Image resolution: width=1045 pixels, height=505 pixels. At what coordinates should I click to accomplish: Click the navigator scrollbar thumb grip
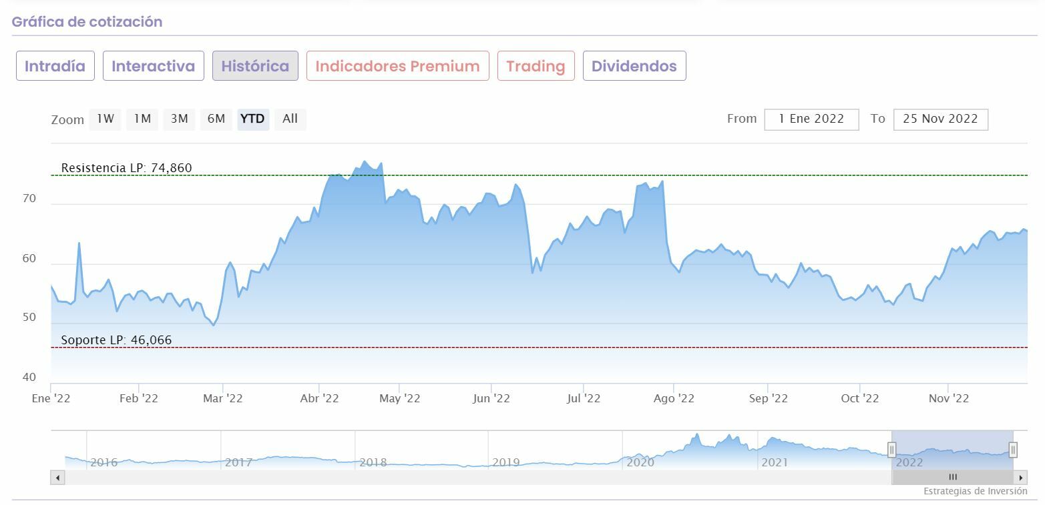click(x=953, y=478)
